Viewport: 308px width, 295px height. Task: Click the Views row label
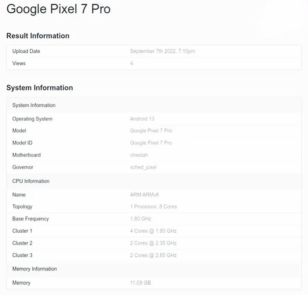click(x=19, y=64)
